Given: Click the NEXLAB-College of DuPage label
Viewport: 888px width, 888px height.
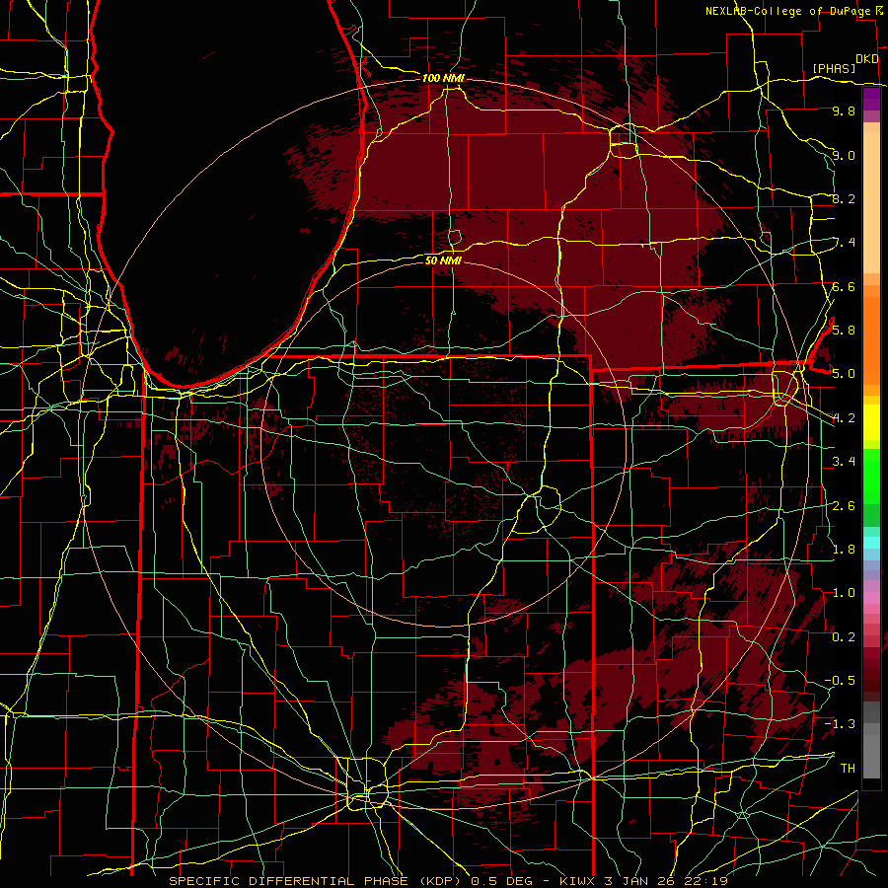Looking at the screenshot, I should click(x=788, y=11).
